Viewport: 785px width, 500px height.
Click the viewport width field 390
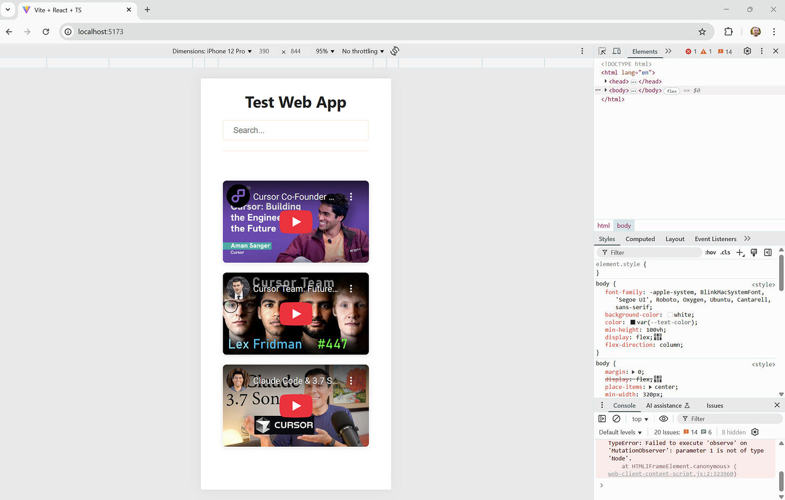click(264, 51)
